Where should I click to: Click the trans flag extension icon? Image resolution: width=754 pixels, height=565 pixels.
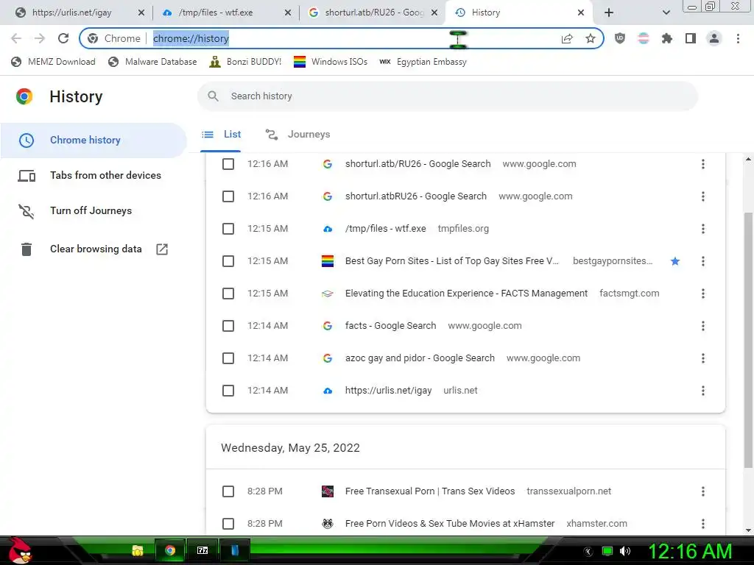tap(644, 38)
